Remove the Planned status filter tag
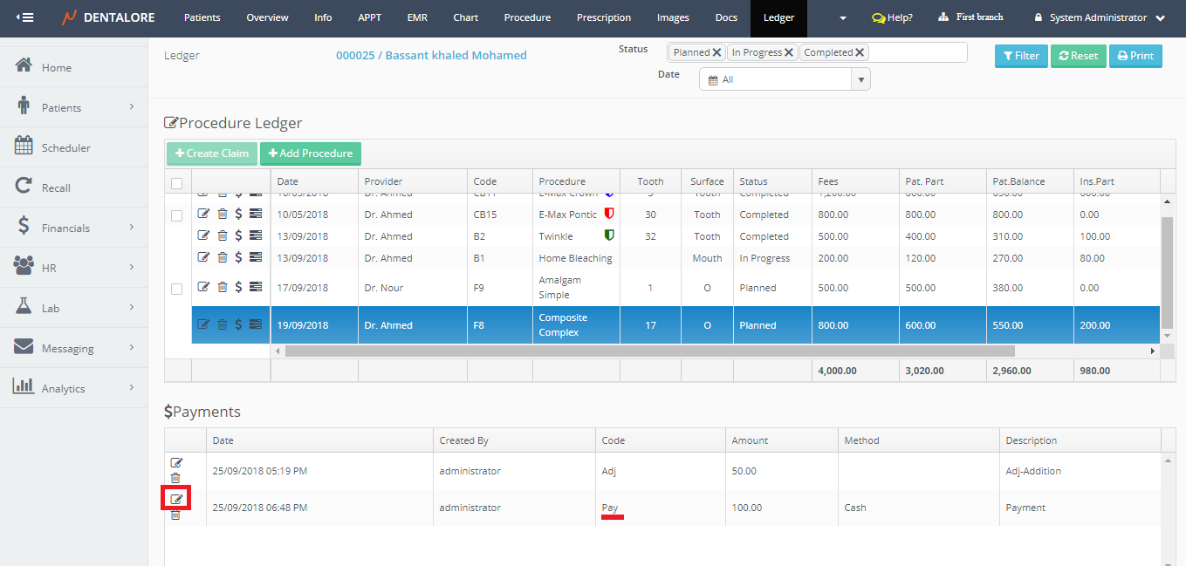1186x566 pixels. pos(716,52)
